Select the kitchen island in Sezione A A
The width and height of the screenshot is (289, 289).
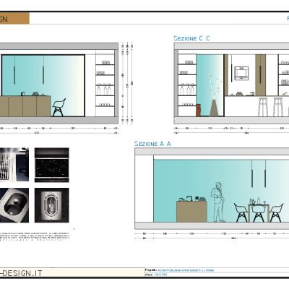[191, 212]
